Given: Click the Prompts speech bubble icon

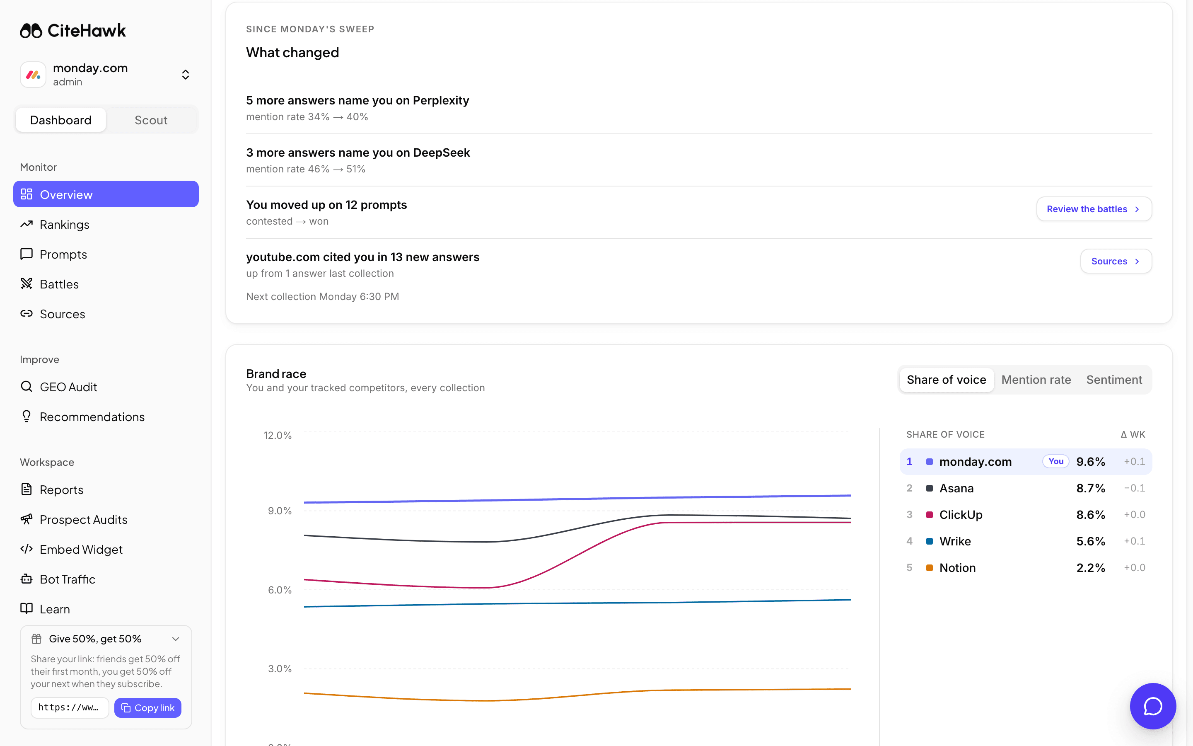Looking at the screenshot, I should click(27, 254).
